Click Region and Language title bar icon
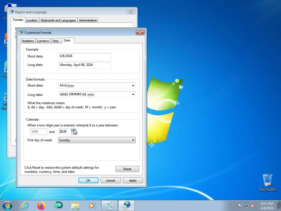The width and height of the screenshot is (281, 211). (x=12, y=12)
